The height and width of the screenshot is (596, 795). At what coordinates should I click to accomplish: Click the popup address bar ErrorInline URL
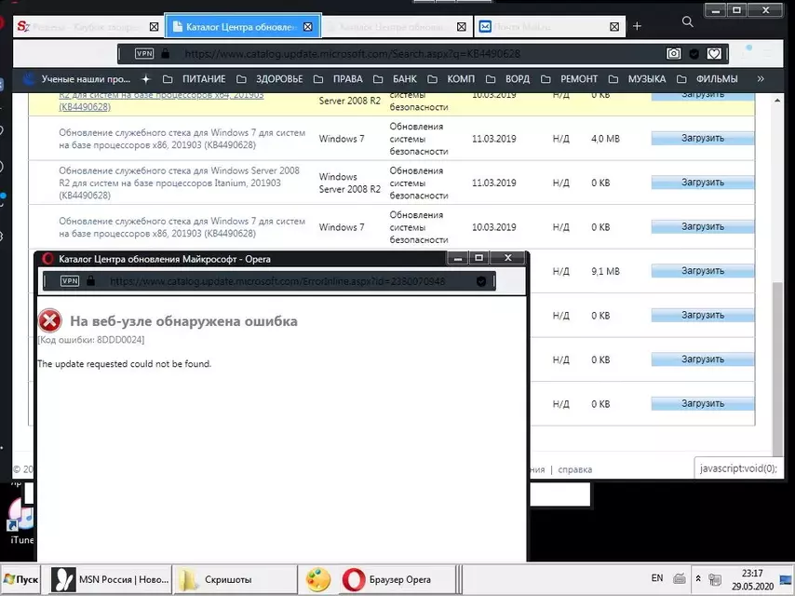277,281
